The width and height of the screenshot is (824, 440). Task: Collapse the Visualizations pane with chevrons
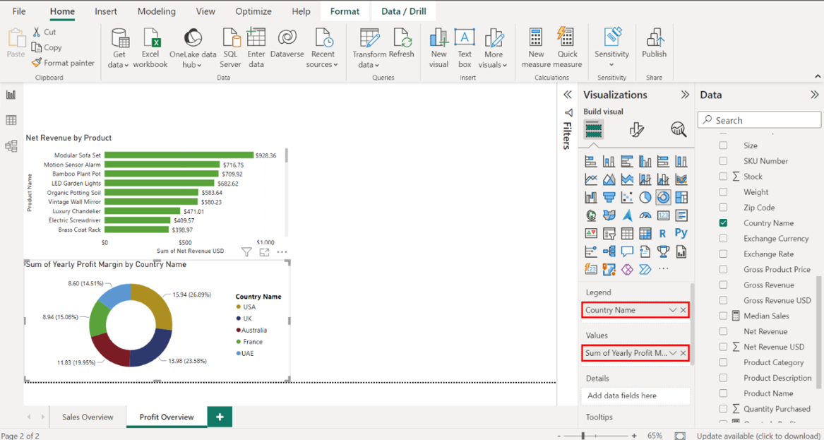tap(684, 95)
